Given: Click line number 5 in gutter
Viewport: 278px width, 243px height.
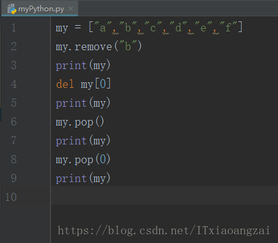Looking at the screenshot, I should [x=14, y=103].
